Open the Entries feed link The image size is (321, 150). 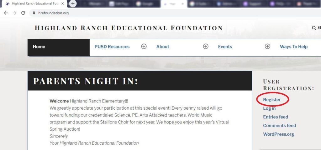point(276,117)
